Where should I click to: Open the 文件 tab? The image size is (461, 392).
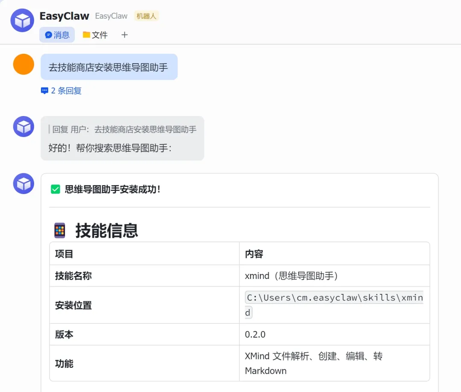(95, 35)
